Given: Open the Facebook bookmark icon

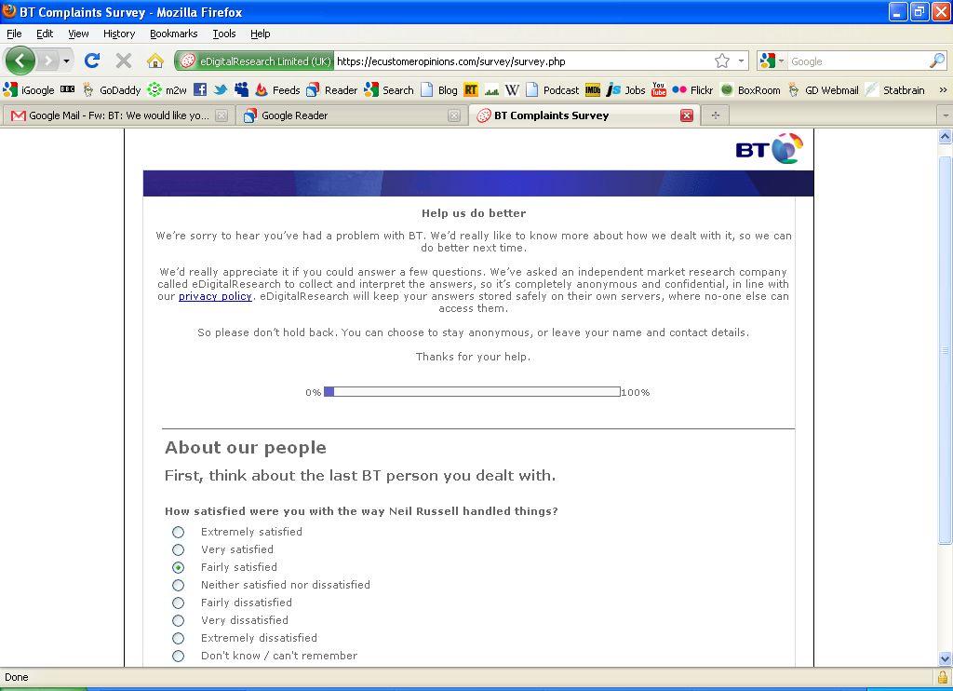Looking at the screenshot, I should point(200,90).
